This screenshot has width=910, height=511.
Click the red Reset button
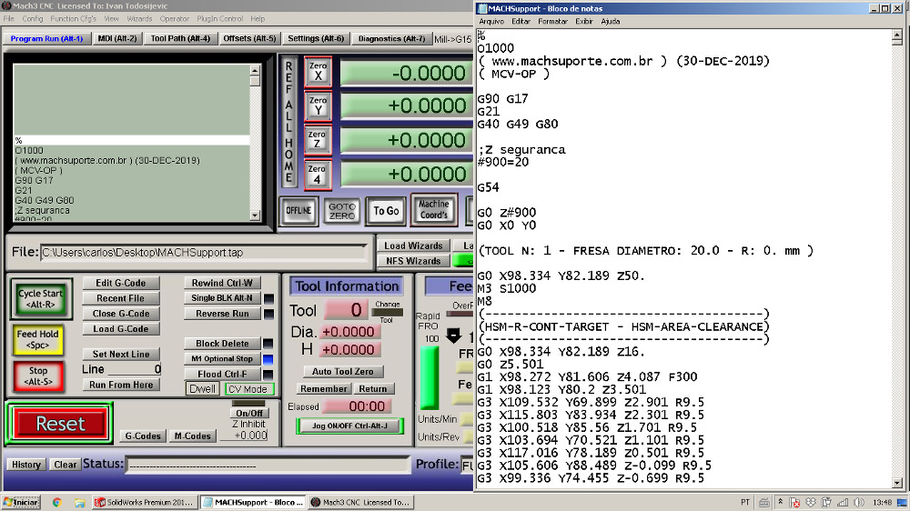(60, 424)
